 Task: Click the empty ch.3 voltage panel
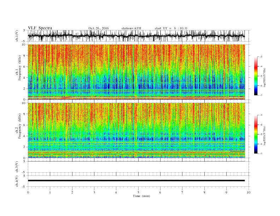[139, 167]
